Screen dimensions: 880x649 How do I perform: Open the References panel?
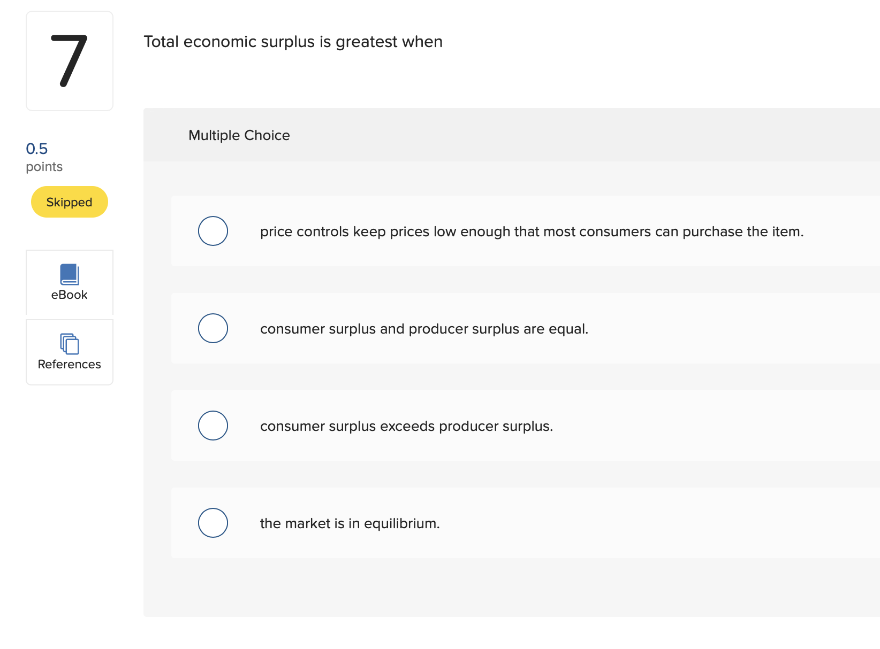[x=69, y=352]
